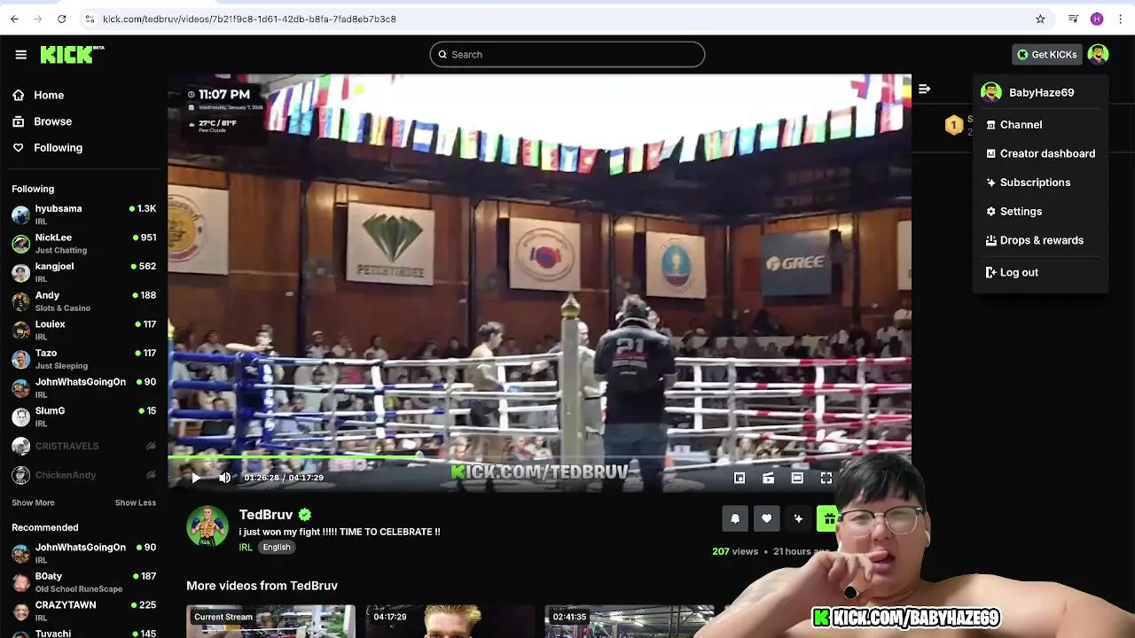The height and width of the screenshot is (638, 1135).
Task: Click the subscribe sparkle button
Action: point(798,519)
